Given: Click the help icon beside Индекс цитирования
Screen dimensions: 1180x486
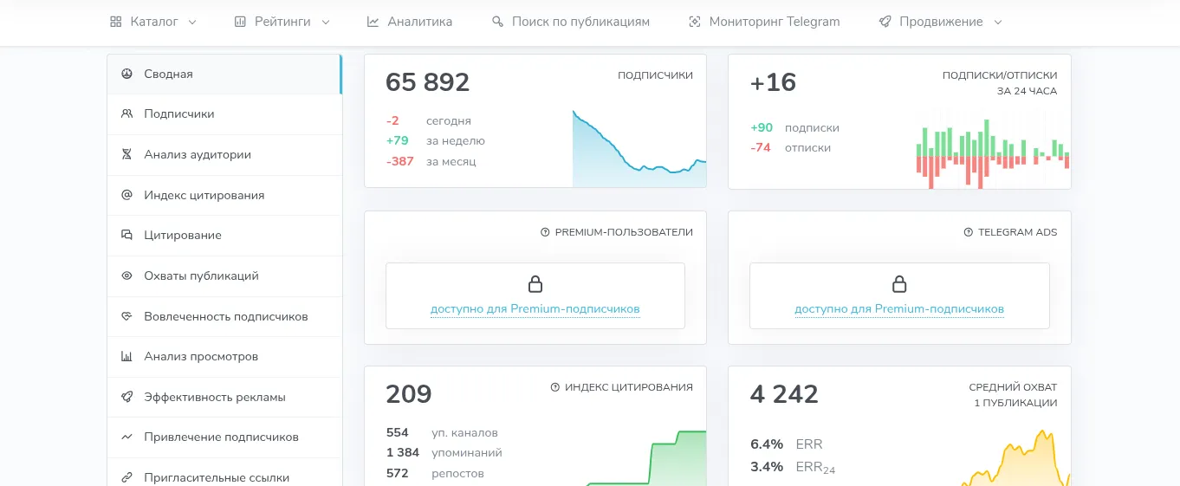Looking at the screenshot, I should [555, 387].
